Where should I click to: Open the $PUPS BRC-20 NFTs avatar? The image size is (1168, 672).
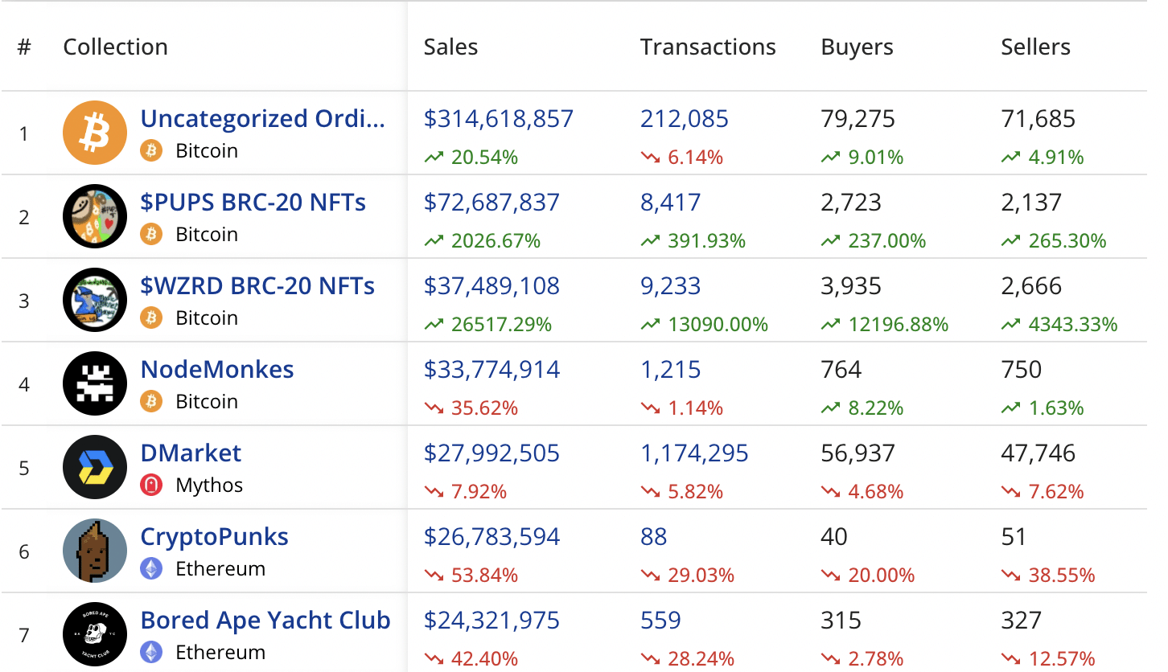pos(95,216)
